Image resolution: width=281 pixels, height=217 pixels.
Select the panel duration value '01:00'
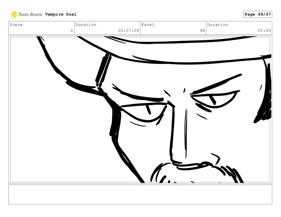pyautogui.click(x=264, y=30)
